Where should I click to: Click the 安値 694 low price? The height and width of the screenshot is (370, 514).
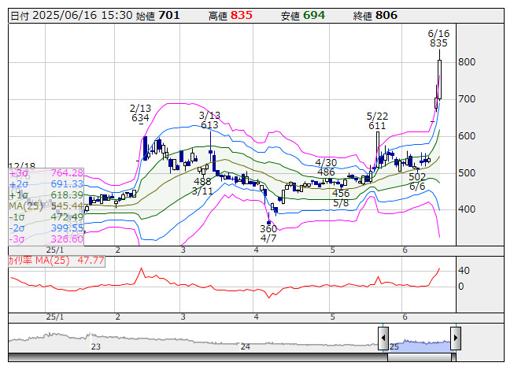point(303,16)
